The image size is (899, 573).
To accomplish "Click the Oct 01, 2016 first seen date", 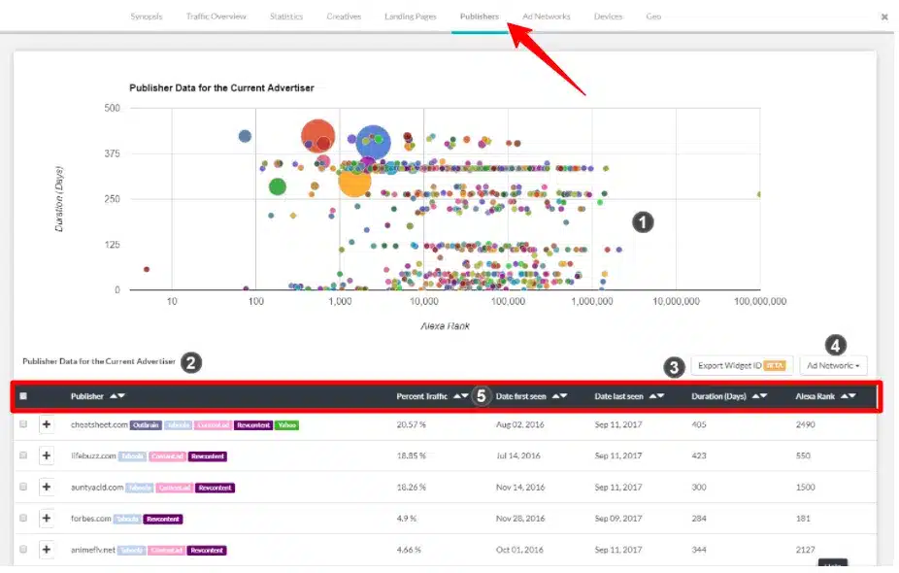I will (519, 550).
